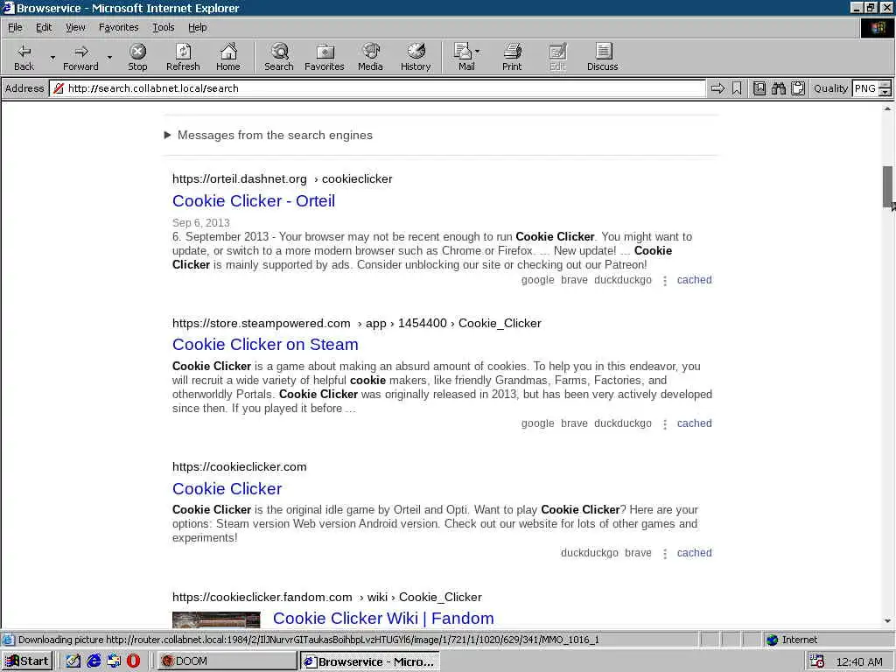Open the File menu

[15, 27]
